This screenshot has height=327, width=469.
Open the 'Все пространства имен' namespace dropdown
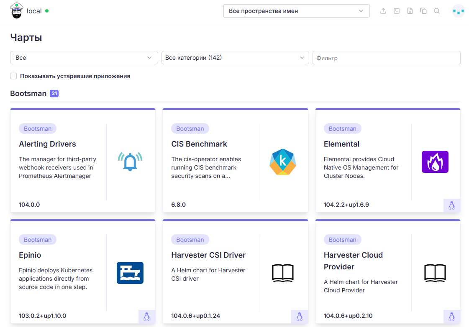(x=296, y=11)
